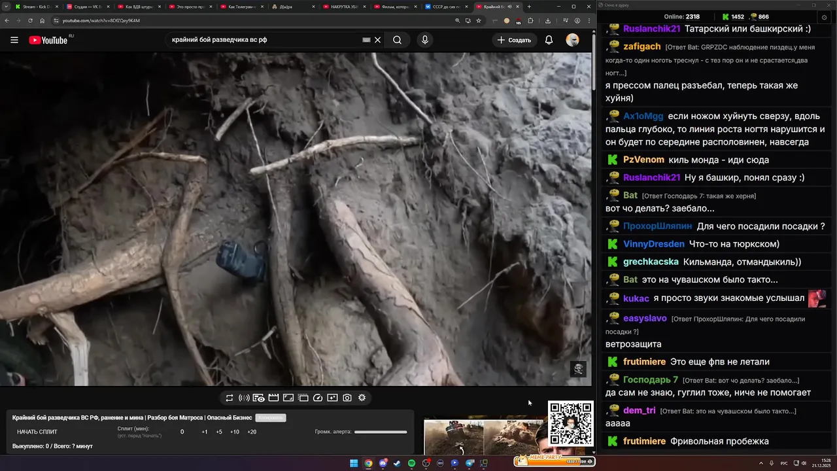This screenshot has width=837, height=471.
Task: Go back in Chrome navigation
Action: tap(7, 20)
